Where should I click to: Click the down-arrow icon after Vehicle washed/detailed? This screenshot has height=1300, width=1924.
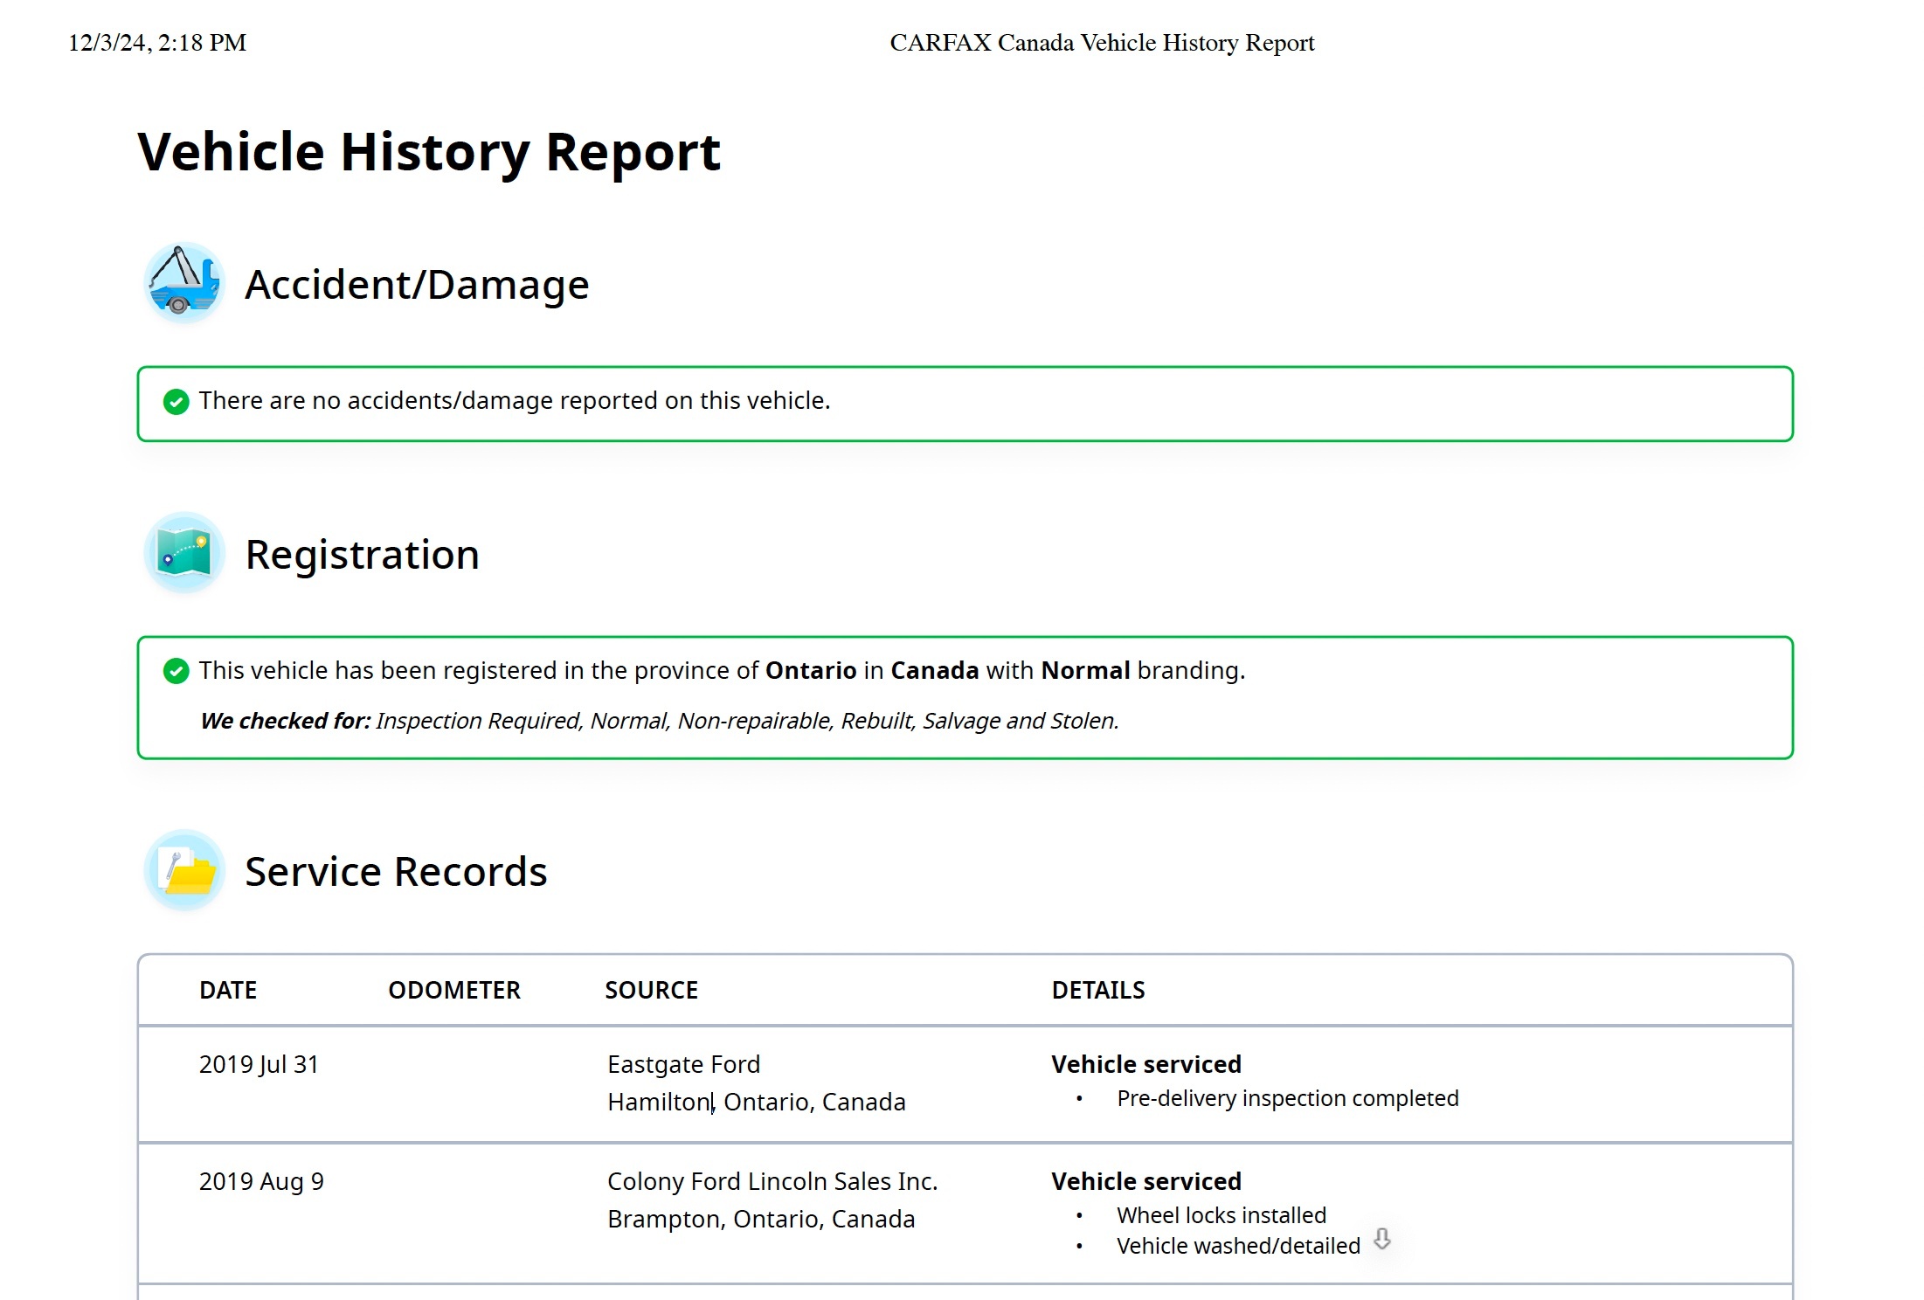pyautogui.click(x=1381, y=1239)
